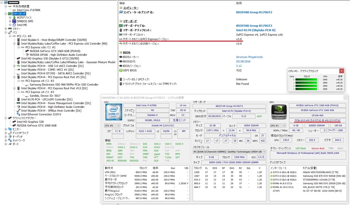Click speaker icon for NVIDIA GP106 audio controller
This screenshot has width=350, height=205.
point(27,55)
